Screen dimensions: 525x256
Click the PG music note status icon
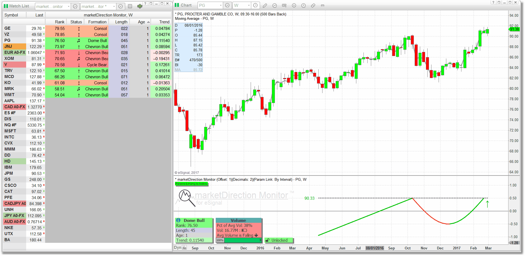coord(79,41)
